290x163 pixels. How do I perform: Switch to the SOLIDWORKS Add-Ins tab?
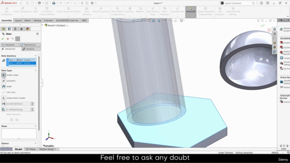[x=67, y=20]
